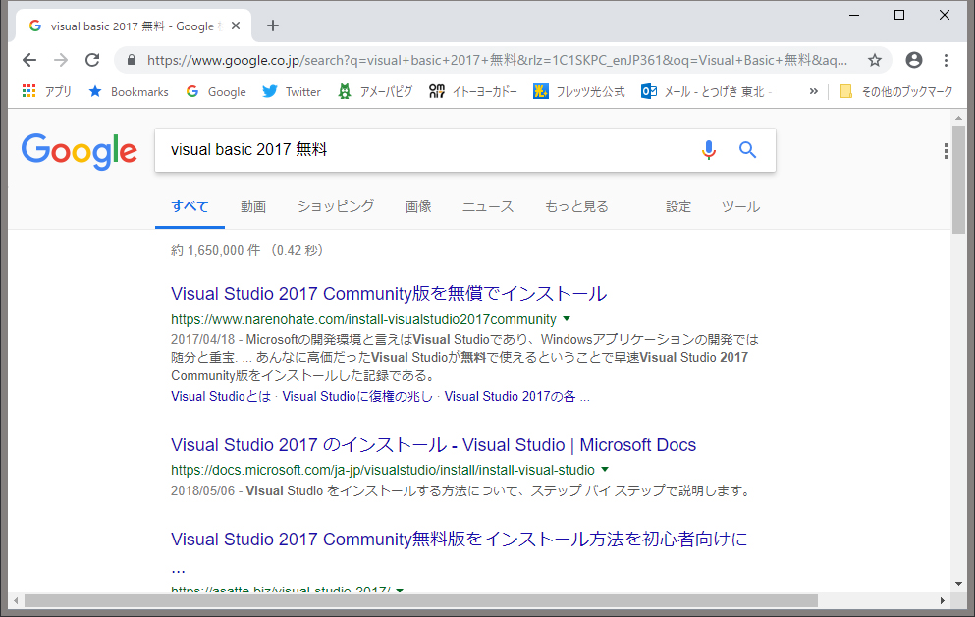Open the フレッツ光公式 bookmark
975x617 pixels.
pos(579,92)
